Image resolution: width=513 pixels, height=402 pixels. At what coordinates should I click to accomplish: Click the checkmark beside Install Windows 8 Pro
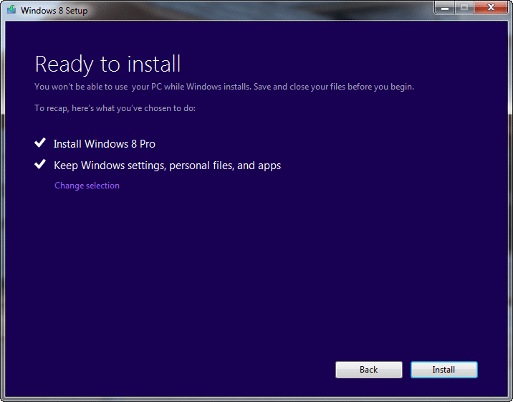[x=40, y=143]
